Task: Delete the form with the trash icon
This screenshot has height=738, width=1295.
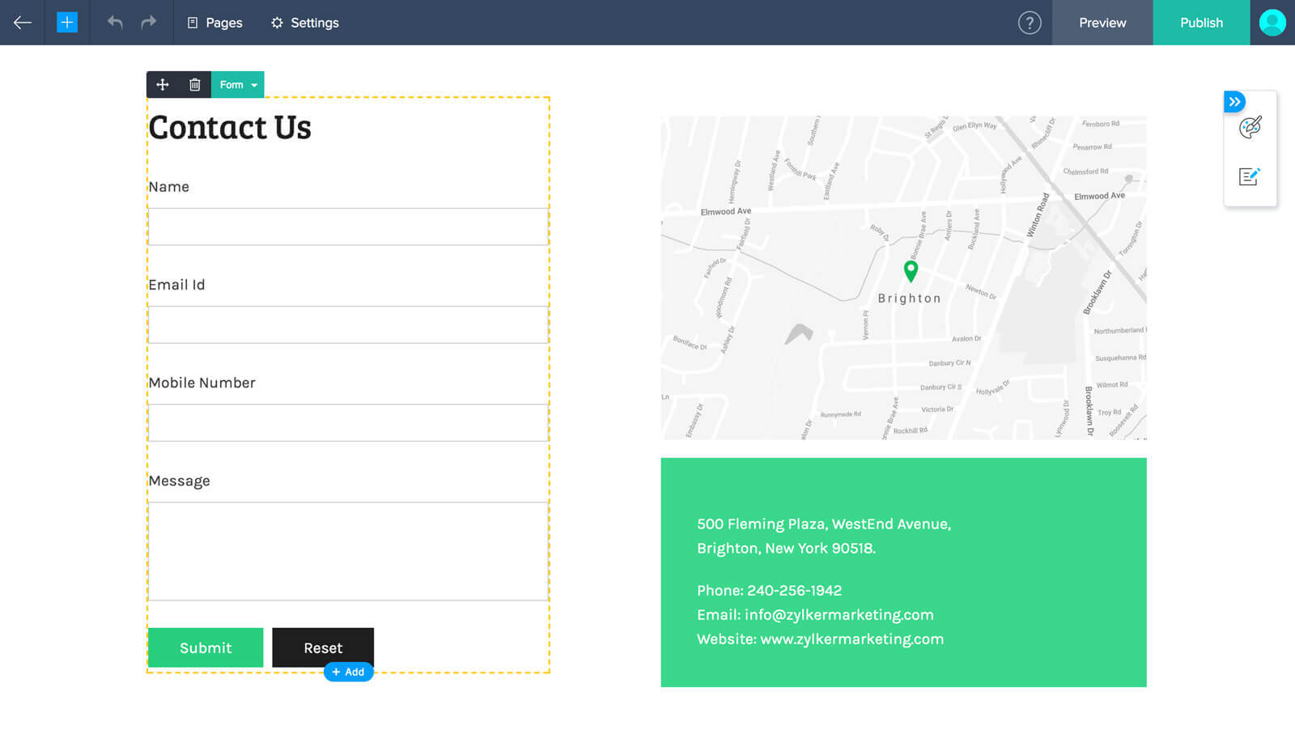Action: tap(195, 85)
